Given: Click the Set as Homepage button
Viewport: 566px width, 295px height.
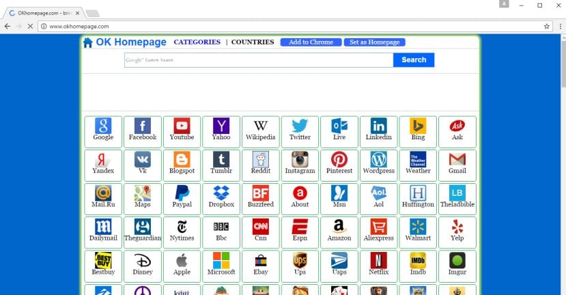Looking at the screenshot, I should point(375,42).
